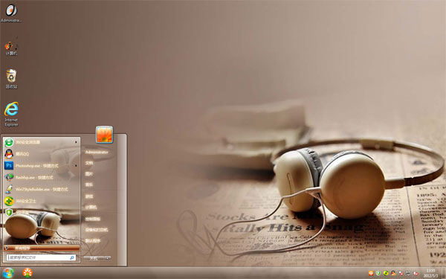
Task: Click the taskbar clock and date
Action: [x=430, y=273]
